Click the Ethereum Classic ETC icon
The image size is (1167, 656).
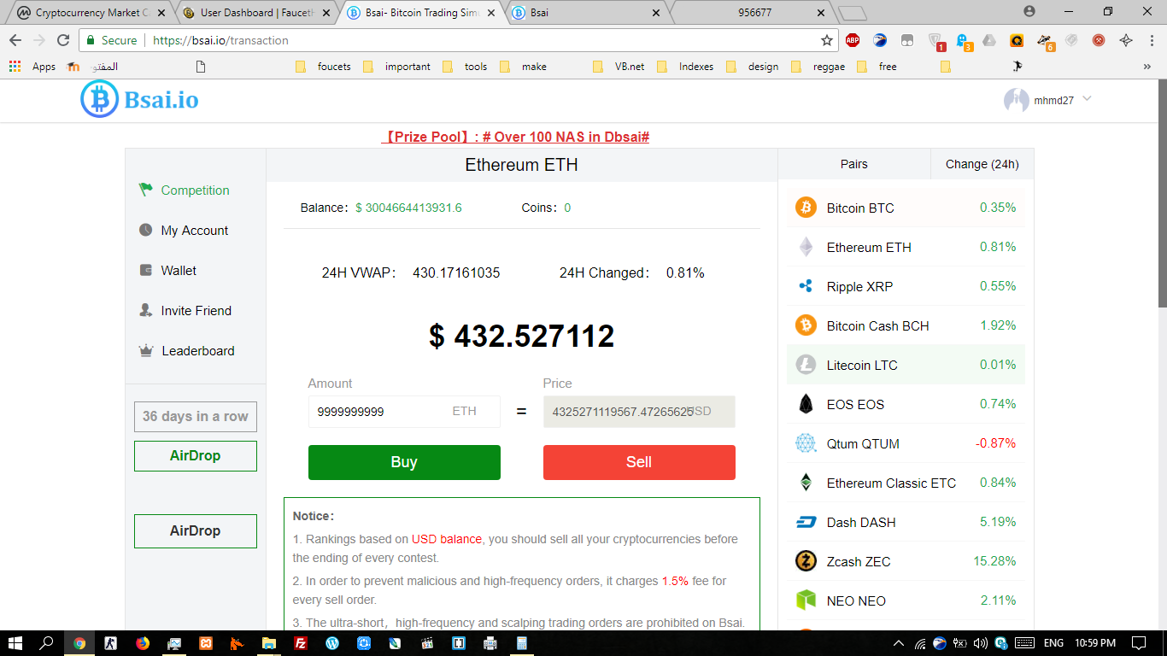click(806, 483)
